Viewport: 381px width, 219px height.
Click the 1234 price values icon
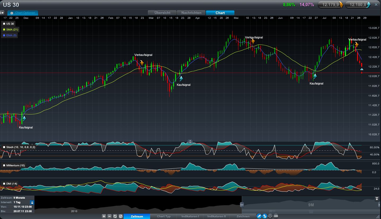[x=276, y=216]
